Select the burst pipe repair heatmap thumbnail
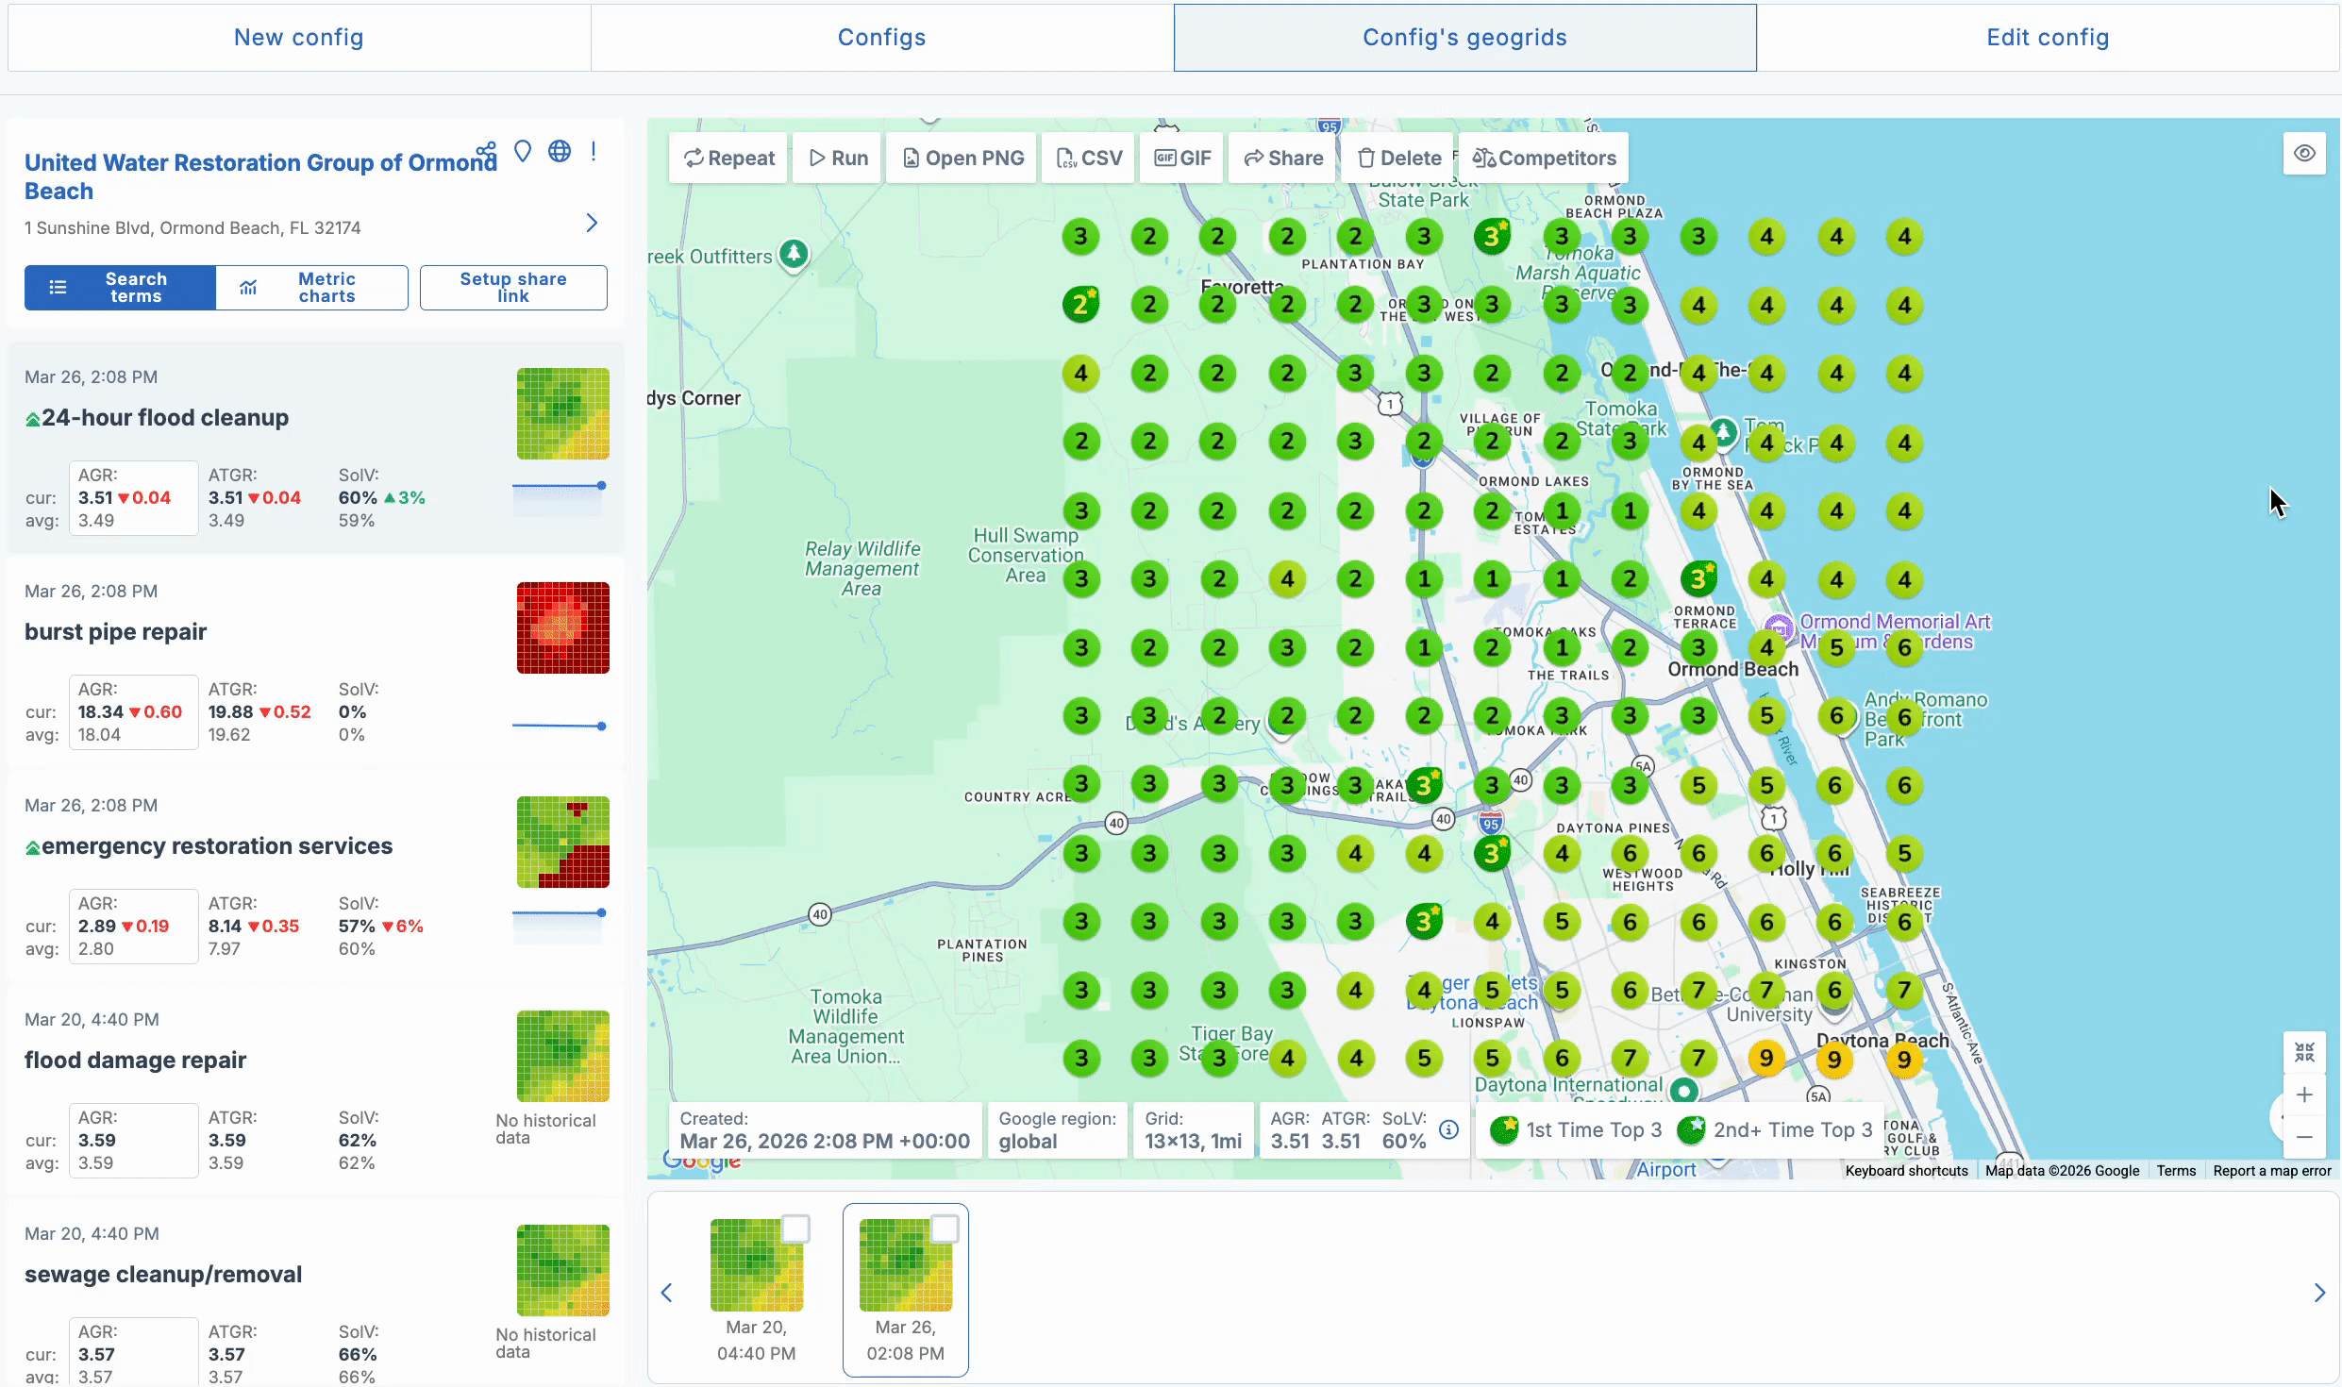 tap(562, 627)
